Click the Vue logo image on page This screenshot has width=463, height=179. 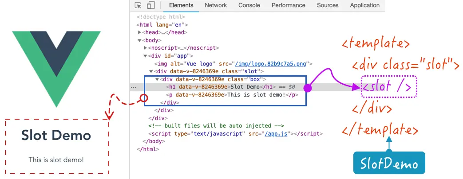56,69
